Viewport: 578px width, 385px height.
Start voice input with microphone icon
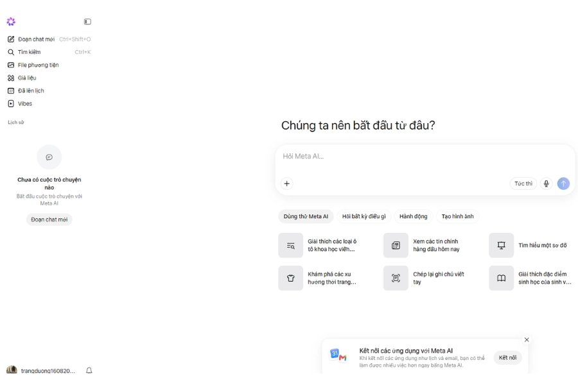[x=547, y=184]
